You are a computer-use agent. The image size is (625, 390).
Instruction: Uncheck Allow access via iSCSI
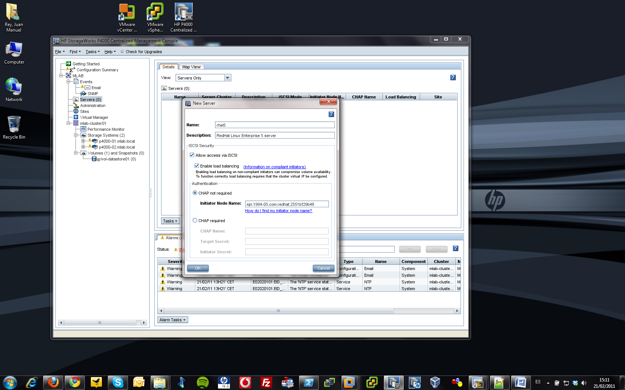tap(192, 155)
